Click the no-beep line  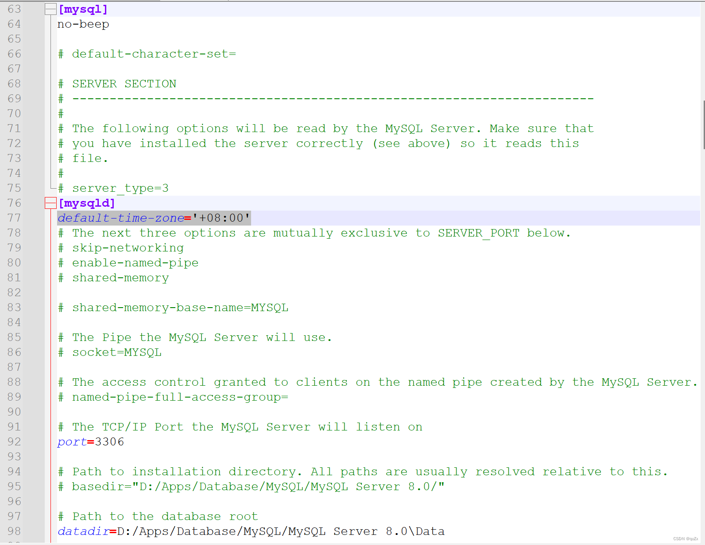tap(83, 24)
